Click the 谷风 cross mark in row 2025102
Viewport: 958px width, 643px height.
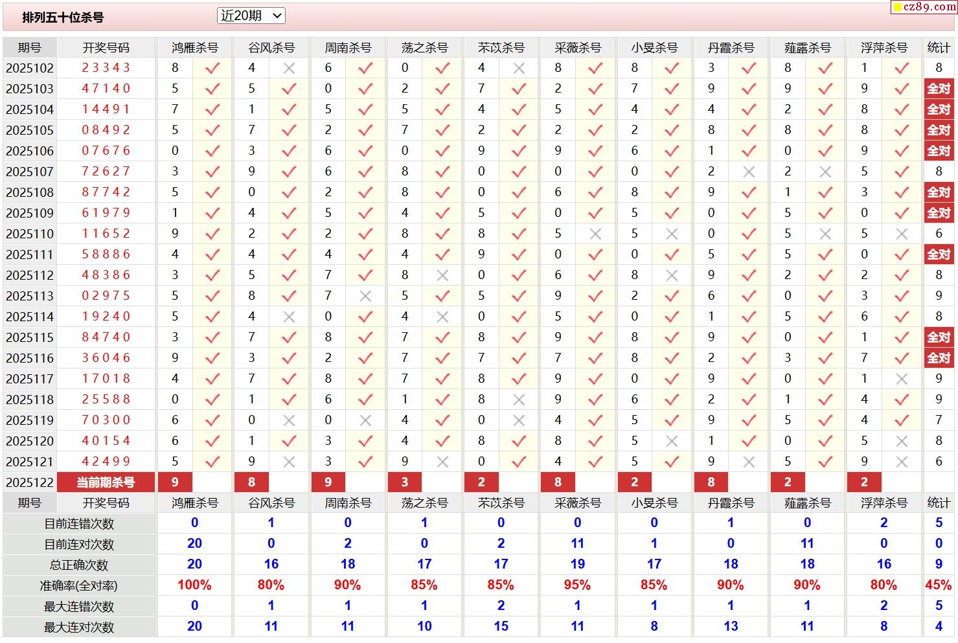(289, 68)
